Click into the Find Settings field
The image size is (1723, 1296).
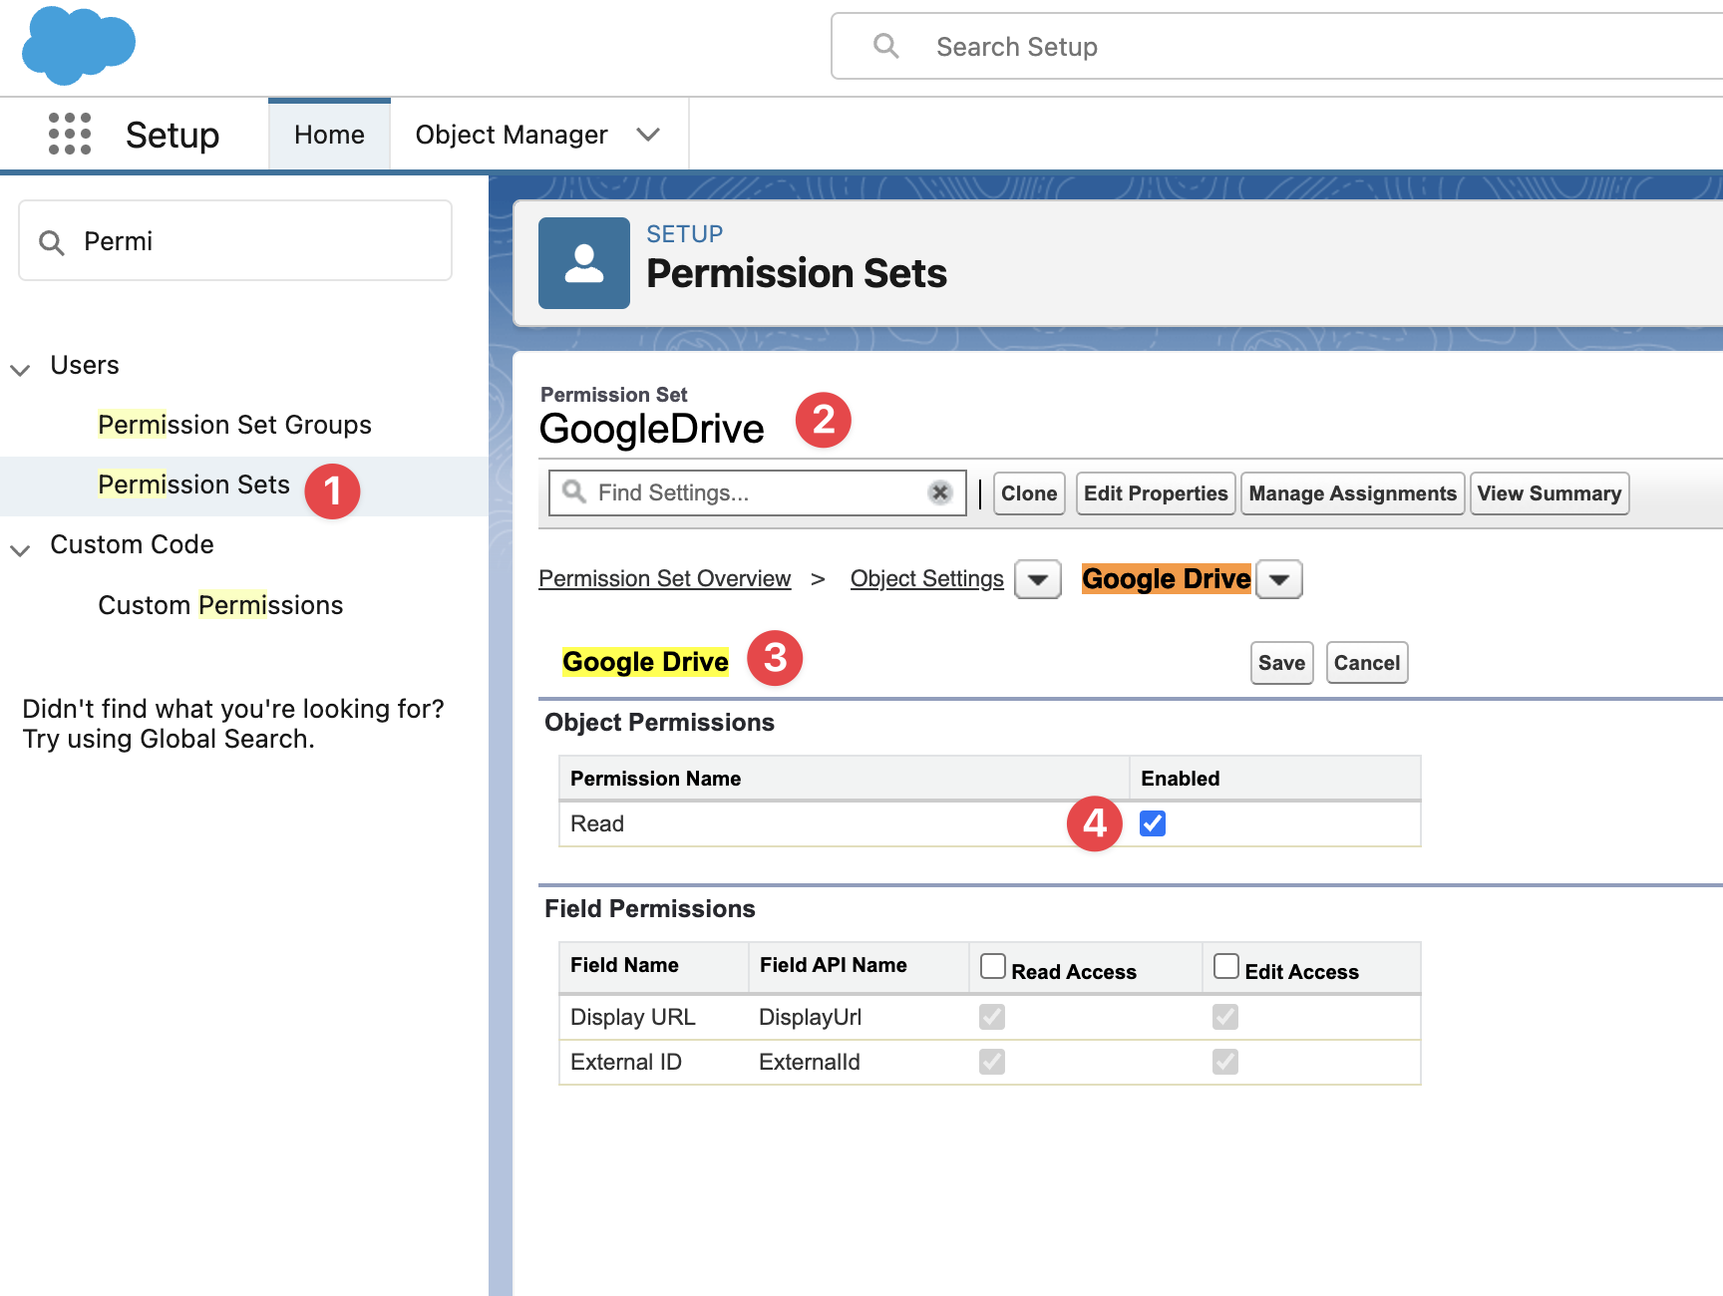tap(758, 492)
